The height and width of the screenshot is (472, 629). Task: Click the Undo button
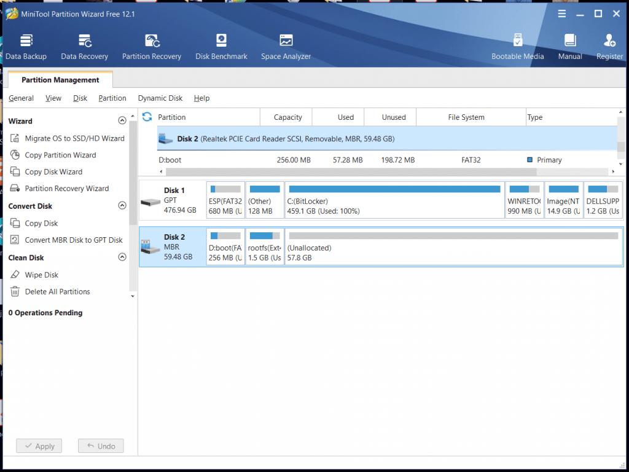pos(101,446)
